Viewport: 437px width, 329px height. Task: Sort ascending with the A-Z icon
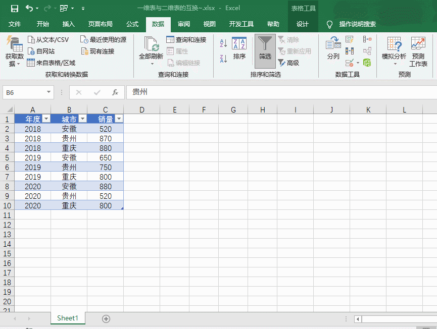[223, 44]
